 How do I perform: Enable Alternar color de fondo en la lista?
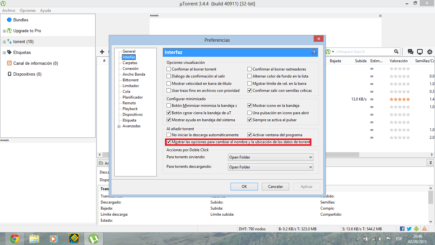click(250, 76)
